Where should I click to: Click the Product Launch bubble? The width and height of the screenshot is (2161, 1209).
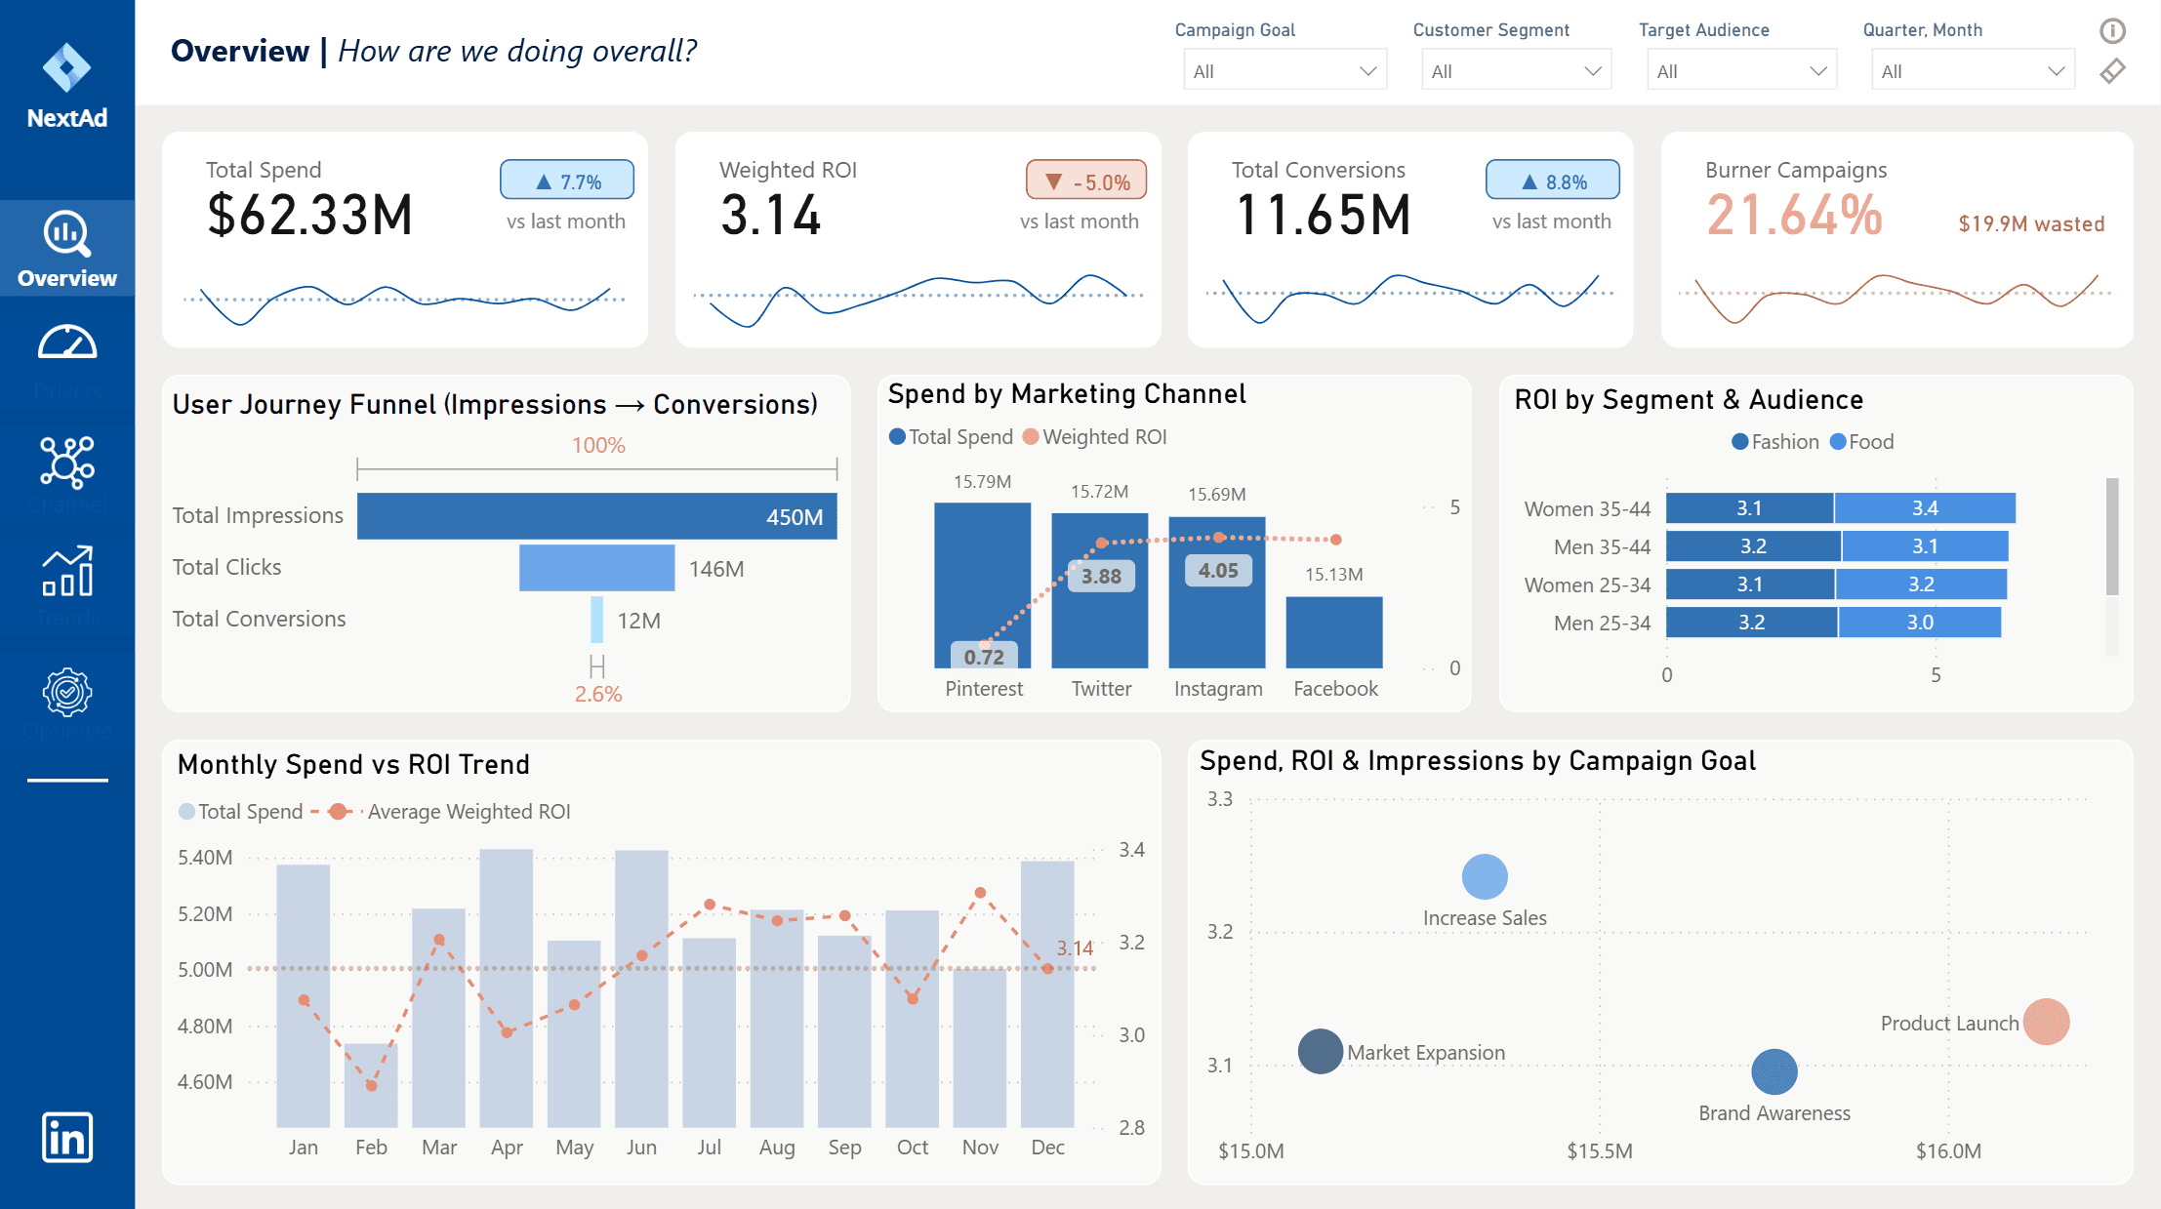pyautogui.click(x=2046, y=1022)
